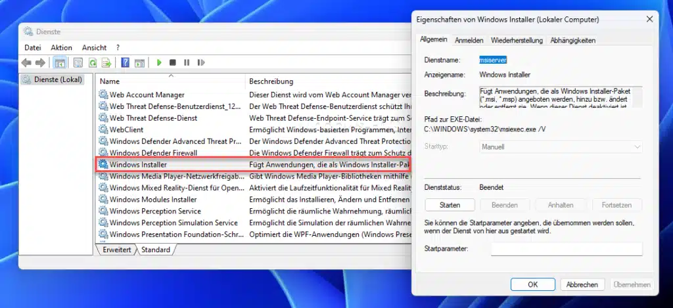Sort by the Name column header
673x308 pixels.
(171, 81)
